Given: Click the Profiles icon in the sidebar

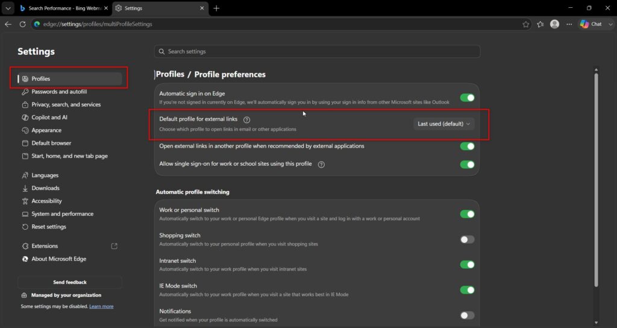Looking at the screenshot, I should tap(25, 79).
